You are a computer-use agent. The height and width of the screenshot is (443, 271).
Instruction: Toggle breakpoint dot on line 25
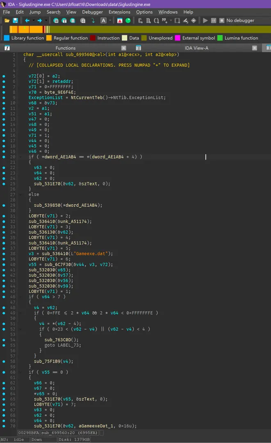coord(4,184)
